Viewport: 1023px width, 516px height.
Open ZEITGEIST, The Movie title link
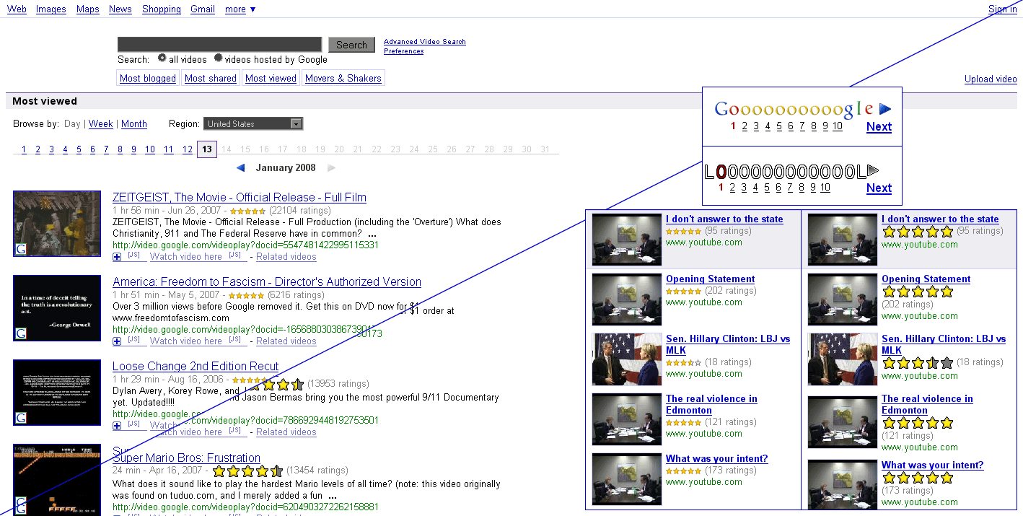[240, 198]
